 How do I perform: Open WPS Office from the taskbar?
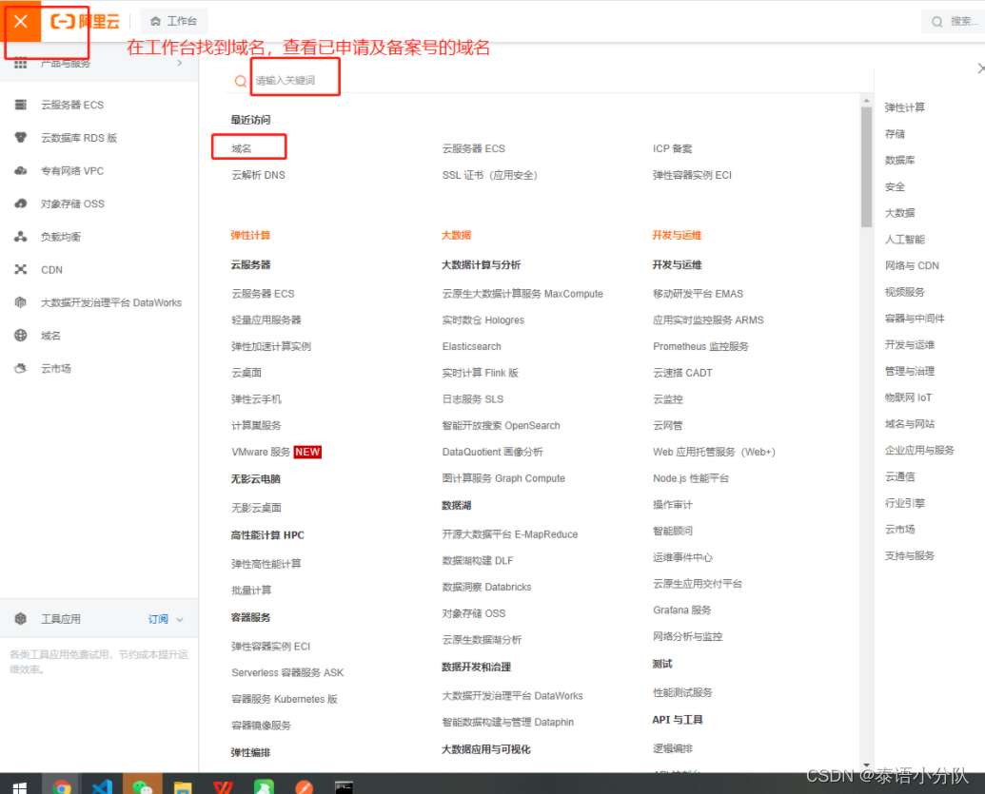tap(223, 786)
